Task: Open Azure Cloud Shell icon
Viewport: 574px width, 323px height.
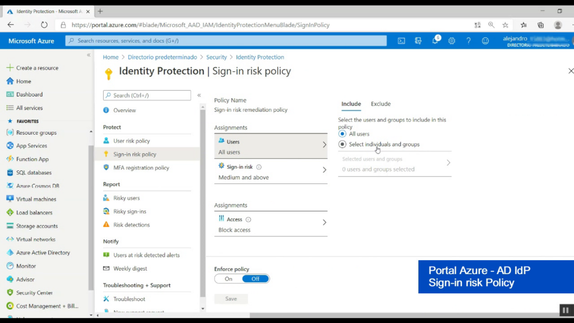Action: 401,40
